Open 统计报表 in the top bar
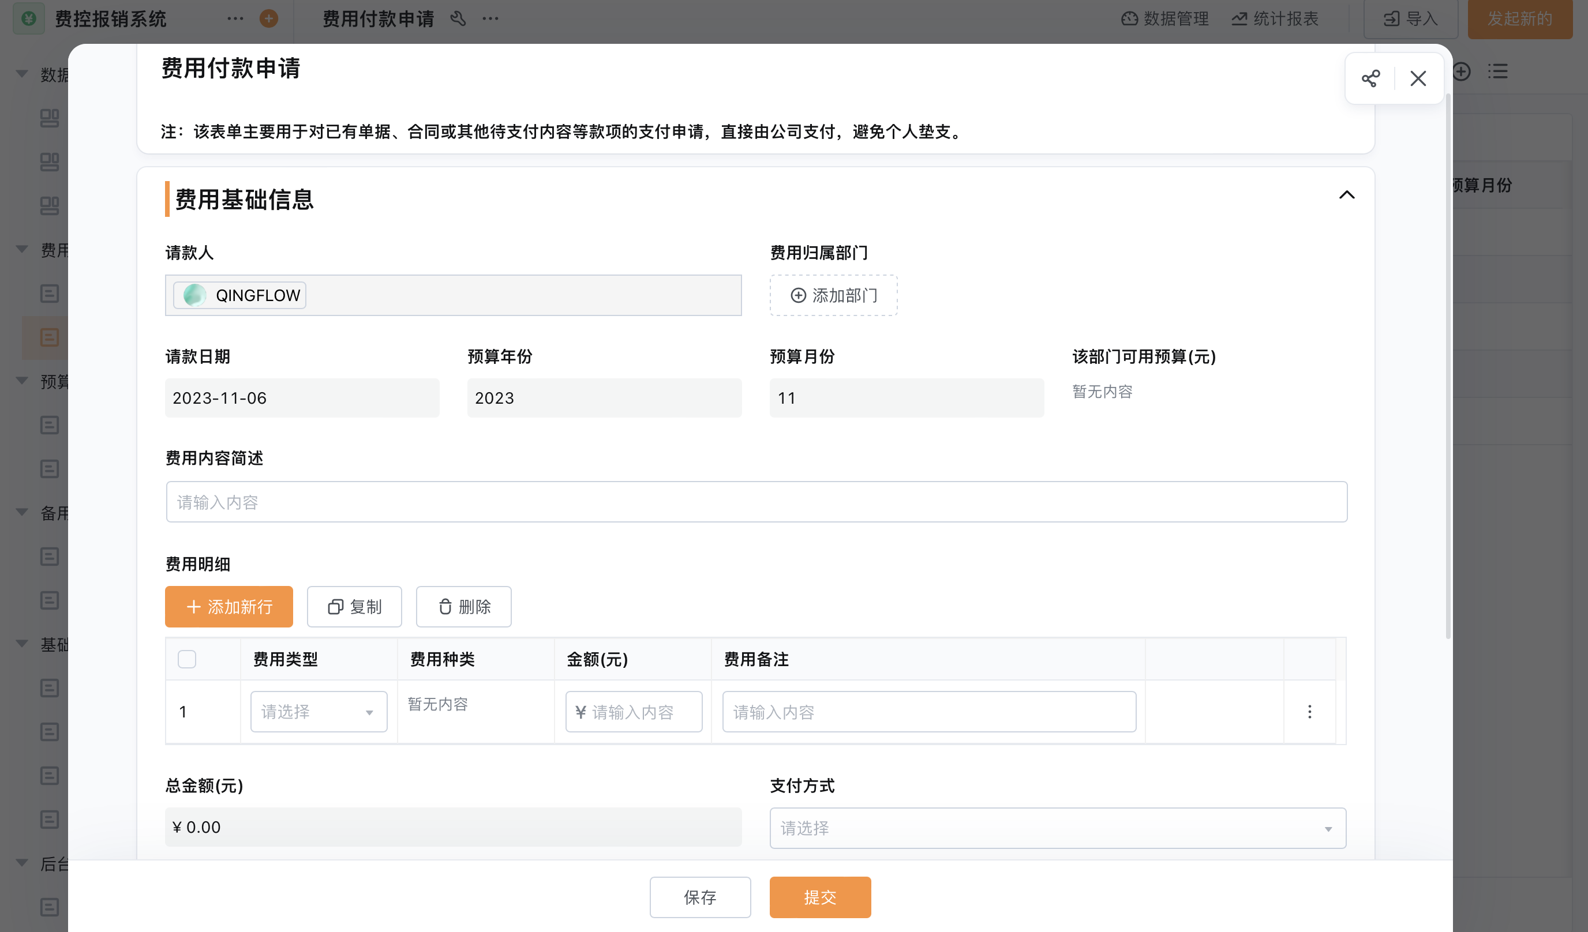1588x932 pixels. pos(1275,18)
